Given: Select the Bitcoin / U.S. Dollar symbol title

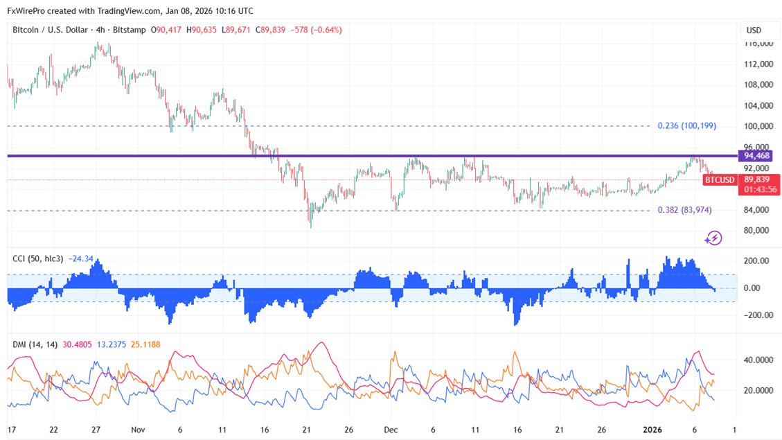Looking at the screenshot, I should (x=50, y=30).
